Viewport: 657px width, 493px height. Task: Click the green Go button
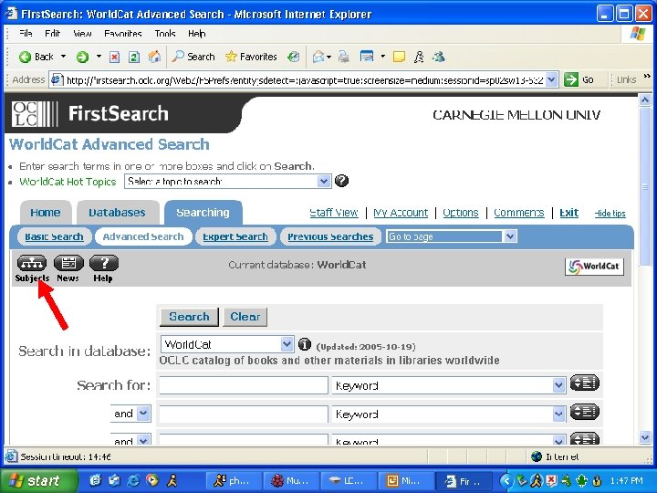[579, 79]
